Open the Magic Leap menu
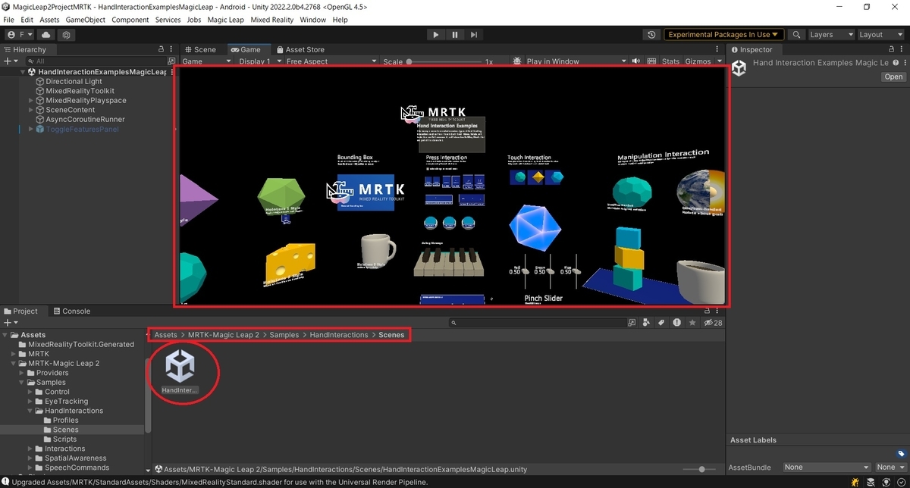Image resolution: width=910 pixels, height=488 pixels. coord(227,20)
